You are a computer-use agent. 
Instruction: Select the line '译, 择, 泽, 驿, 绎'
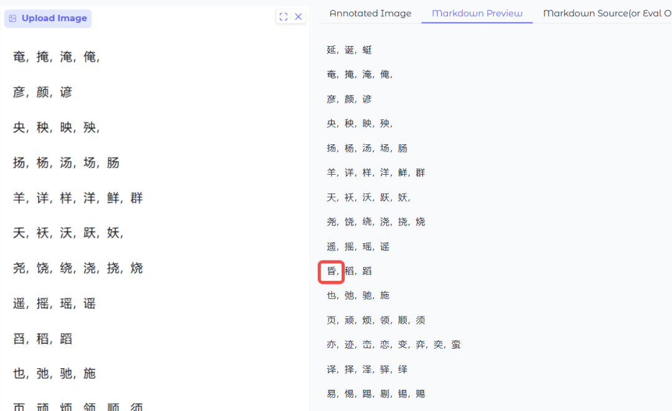click(x=367, y=369)
